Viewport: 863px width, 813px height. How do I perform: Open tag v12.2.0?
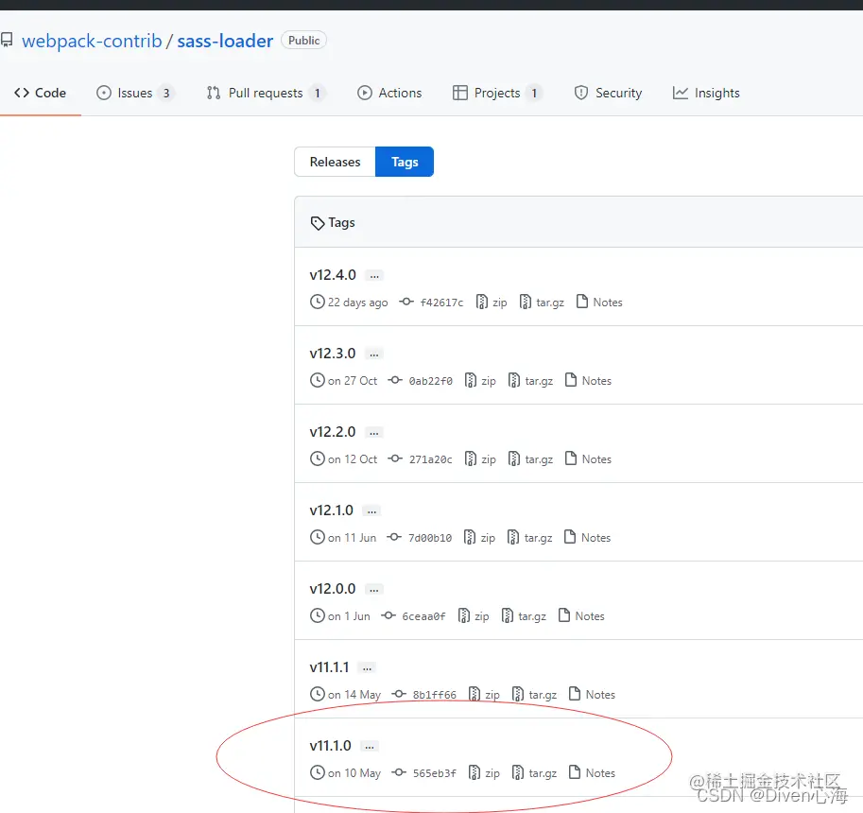[333, 432]
